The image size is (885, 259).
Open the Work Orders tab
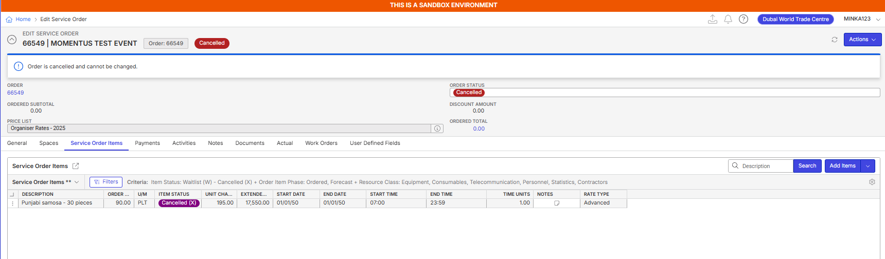[x=321, y=143]
